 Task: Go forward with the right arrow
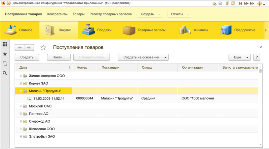[x=29, y=48]
